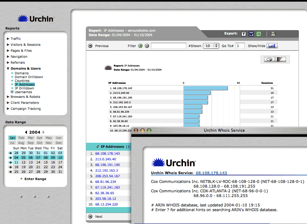Remove filter with minus icon

[147, 46]
